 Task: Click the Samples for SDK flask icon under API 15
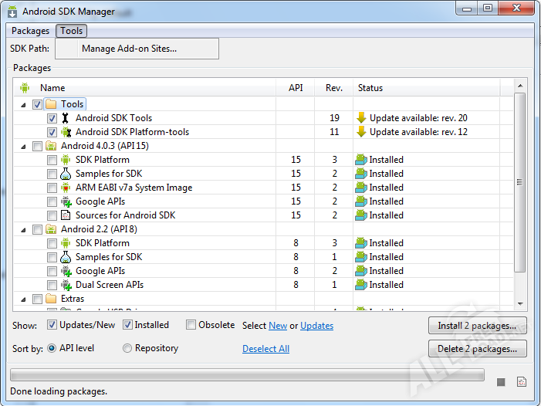66,174
